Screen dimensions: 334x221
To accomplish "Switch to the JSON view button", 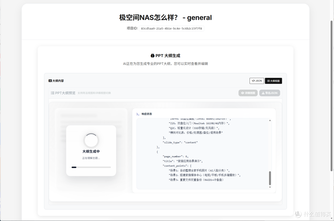I will (257, 81).
